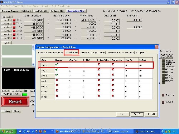Click the red LED beside Ref X
The width and height of the screenshot is (179, 134).
pyautogui.click(x=14, y=20)
